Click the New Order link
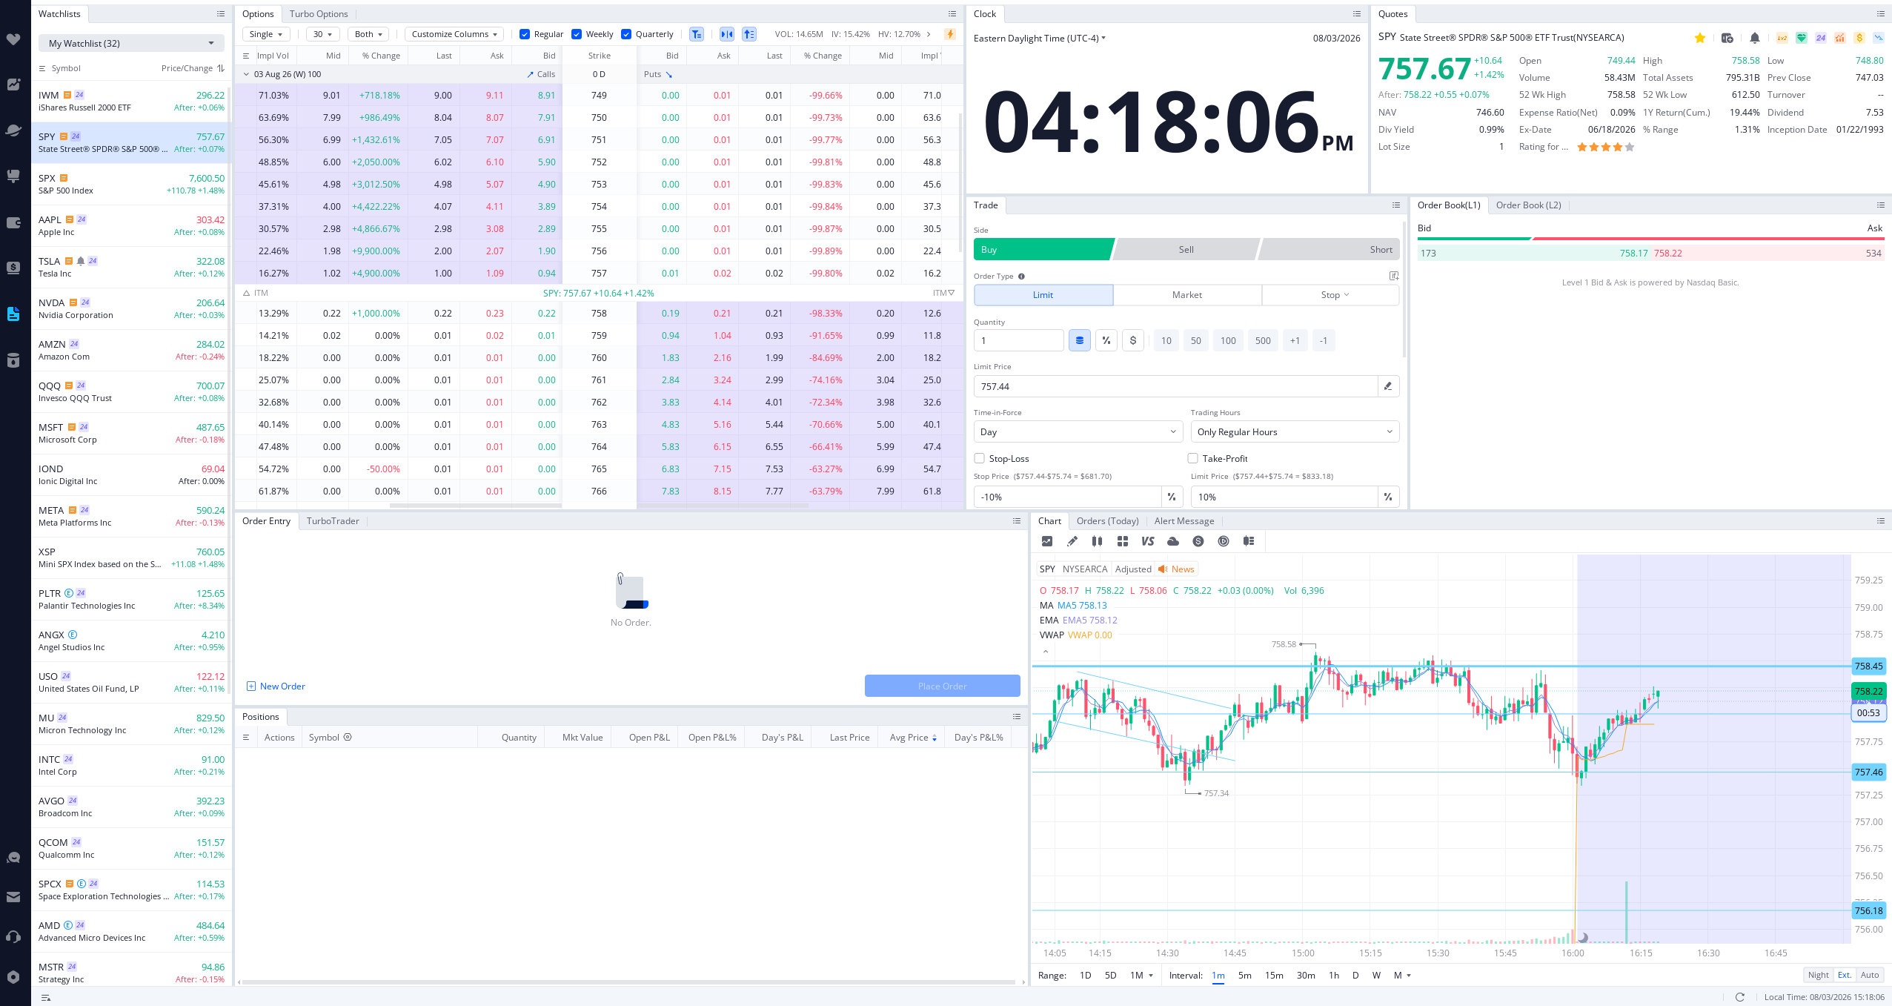Screen dimensions: 1892x1006 [276, 686]
